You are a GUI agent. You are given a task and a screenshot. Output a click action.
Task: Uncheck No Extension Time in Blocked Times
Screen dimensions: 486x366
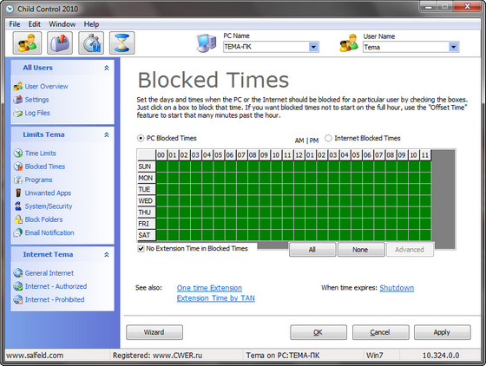(141, 249)
